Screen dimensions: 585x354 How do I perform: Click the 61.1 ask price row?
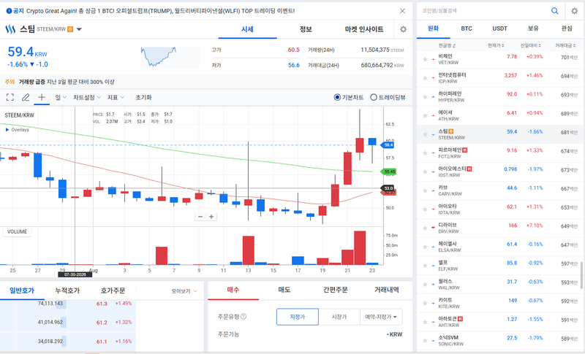click(67, 341)
